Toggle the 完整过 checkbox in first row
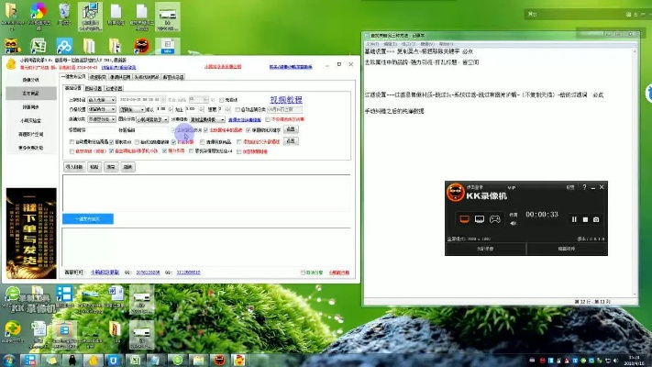The width and height of the screenshot is (652, 367). pyautogui.click(x=221, y=99)
